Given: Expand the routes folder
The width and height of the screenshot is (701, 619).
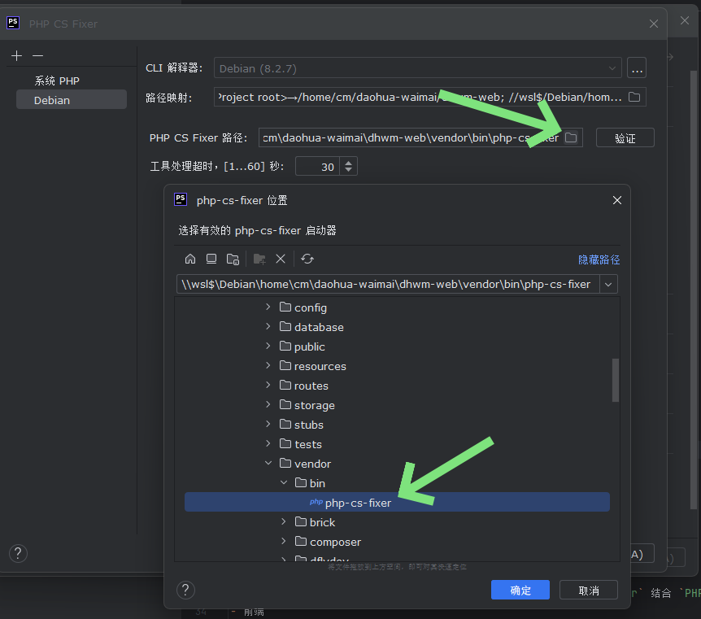Looking at the screenshot, I should (x=268, y=385).
